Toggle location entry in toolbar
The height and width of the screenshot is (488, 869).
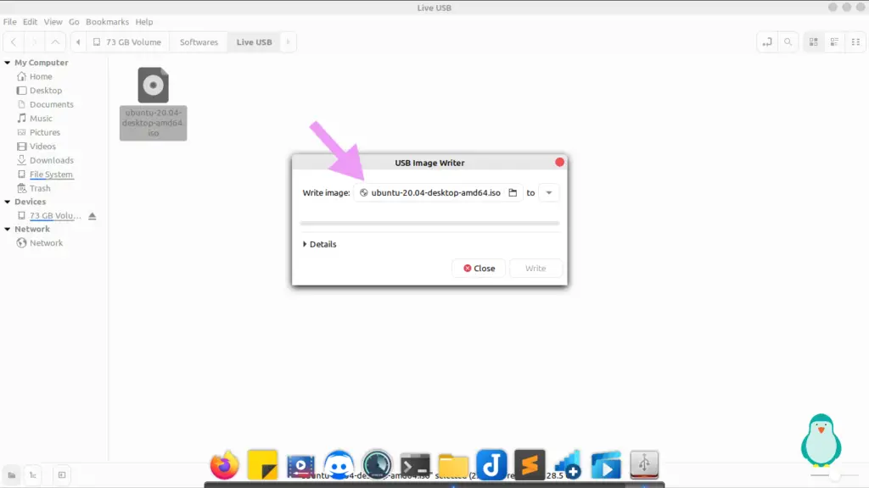767,42
